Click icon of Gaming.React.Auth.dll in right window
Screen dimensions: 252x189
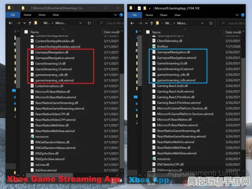tap(154, 86)
